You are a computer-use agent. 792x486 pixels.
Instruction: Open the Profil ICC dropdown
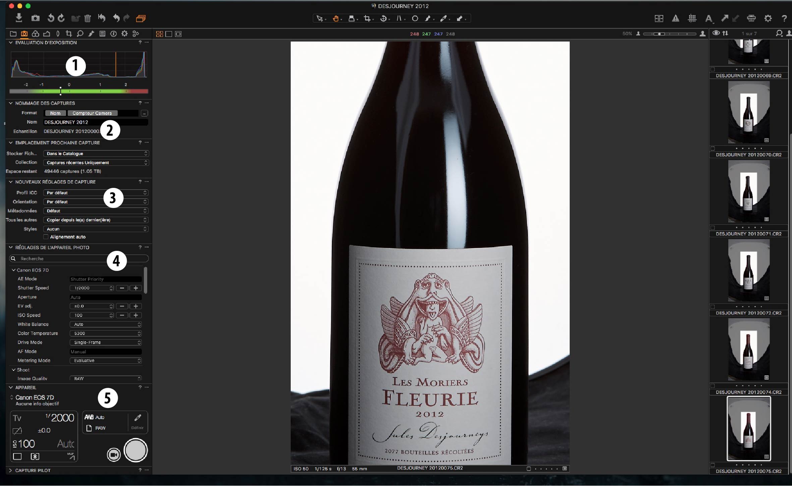click(96, 193)
